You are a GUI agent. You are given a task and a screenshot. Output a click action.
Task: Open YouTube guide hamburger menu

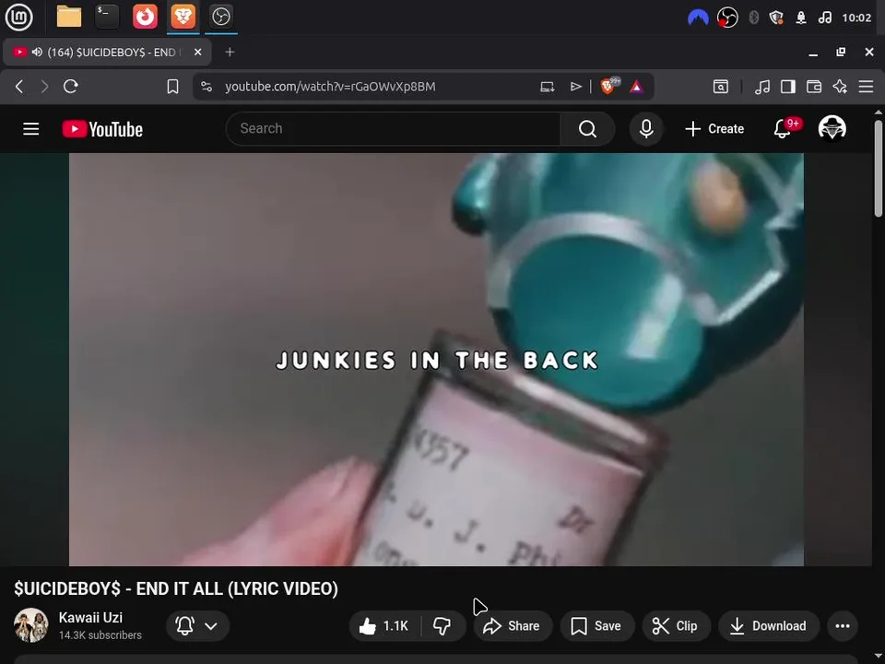tap(31, 129)
